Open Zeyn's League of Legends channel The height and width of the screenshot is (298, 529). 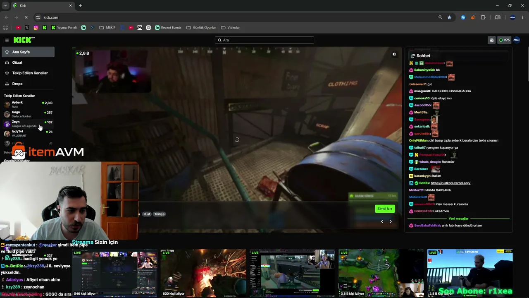28,124
